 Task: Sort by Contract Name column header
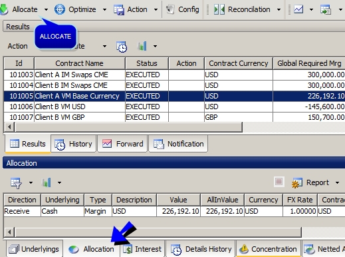[80, 63]
